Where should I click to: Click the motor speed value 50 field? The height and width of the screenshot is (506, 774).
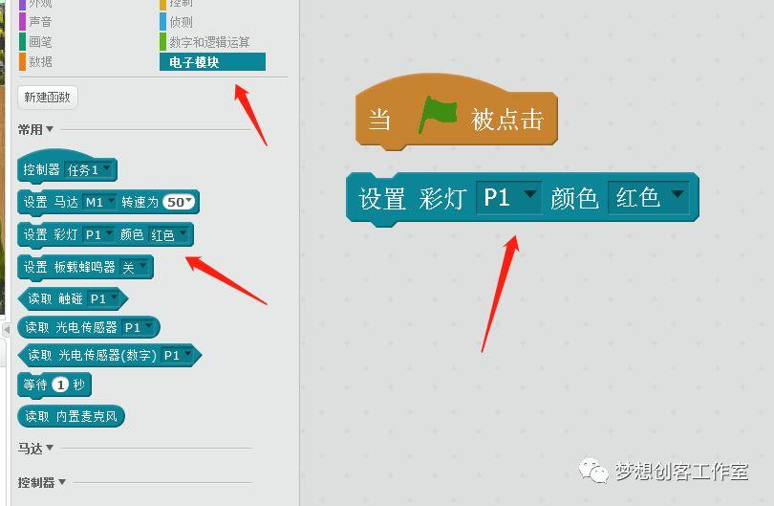(179, 202)
